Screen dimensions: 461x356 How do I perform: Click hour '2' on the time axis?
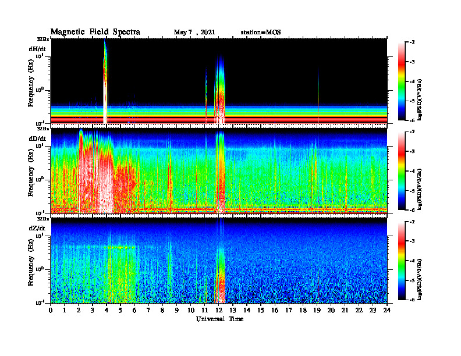pyautogui.click(x=78, y=310)
